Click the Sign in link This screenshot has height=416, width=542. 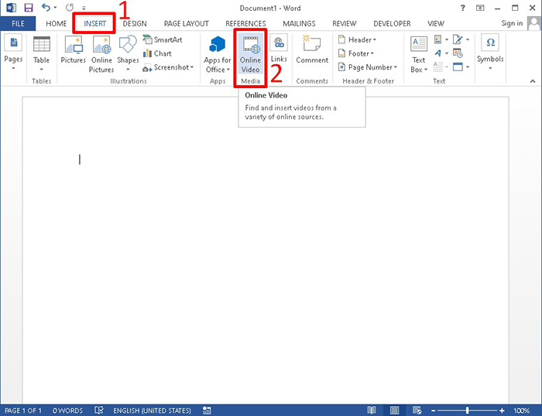(x=512, y=24)
